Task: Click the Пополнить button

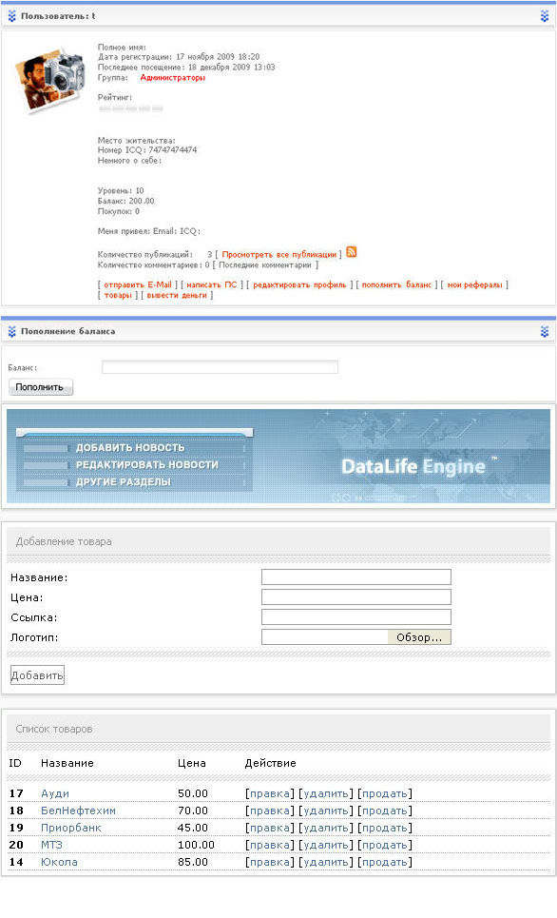Action: click(x=40, y=387)
